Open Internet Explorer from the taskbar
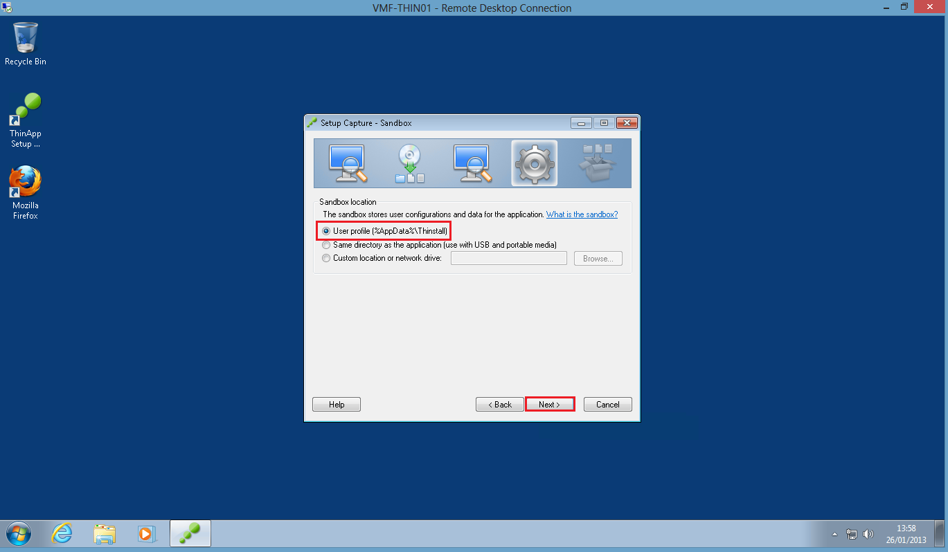 [62, 533]
